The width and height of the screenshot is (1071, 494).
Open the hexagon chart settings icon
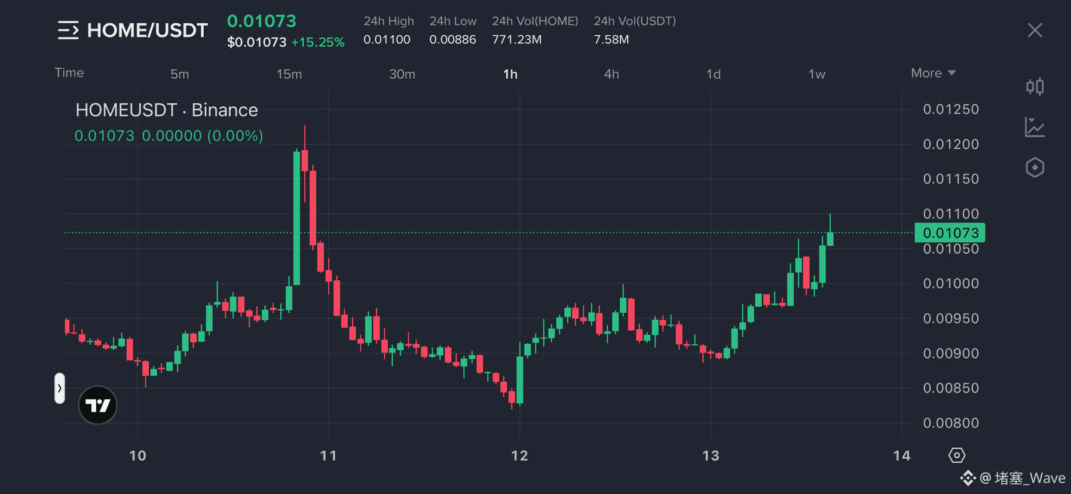point(1035,168)
